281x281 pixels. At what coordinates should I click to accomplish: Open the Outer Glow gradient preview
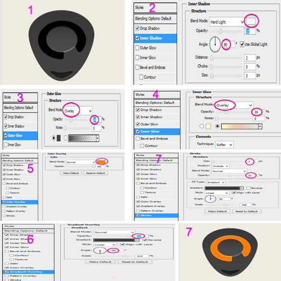84,138
